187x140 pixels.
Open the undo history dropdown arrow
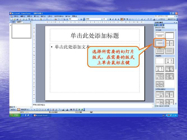coord(49,19)
